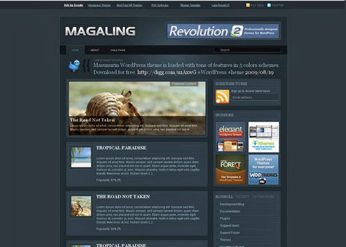Open the Plugins blogroll link
This screenshot has width=346, height=247.
click(x=225, y=218)
